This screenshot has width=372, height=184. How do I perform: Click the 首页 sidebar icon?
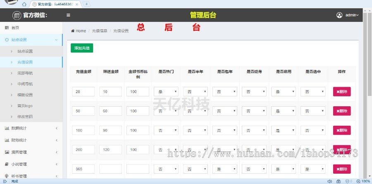pos(7,28)
